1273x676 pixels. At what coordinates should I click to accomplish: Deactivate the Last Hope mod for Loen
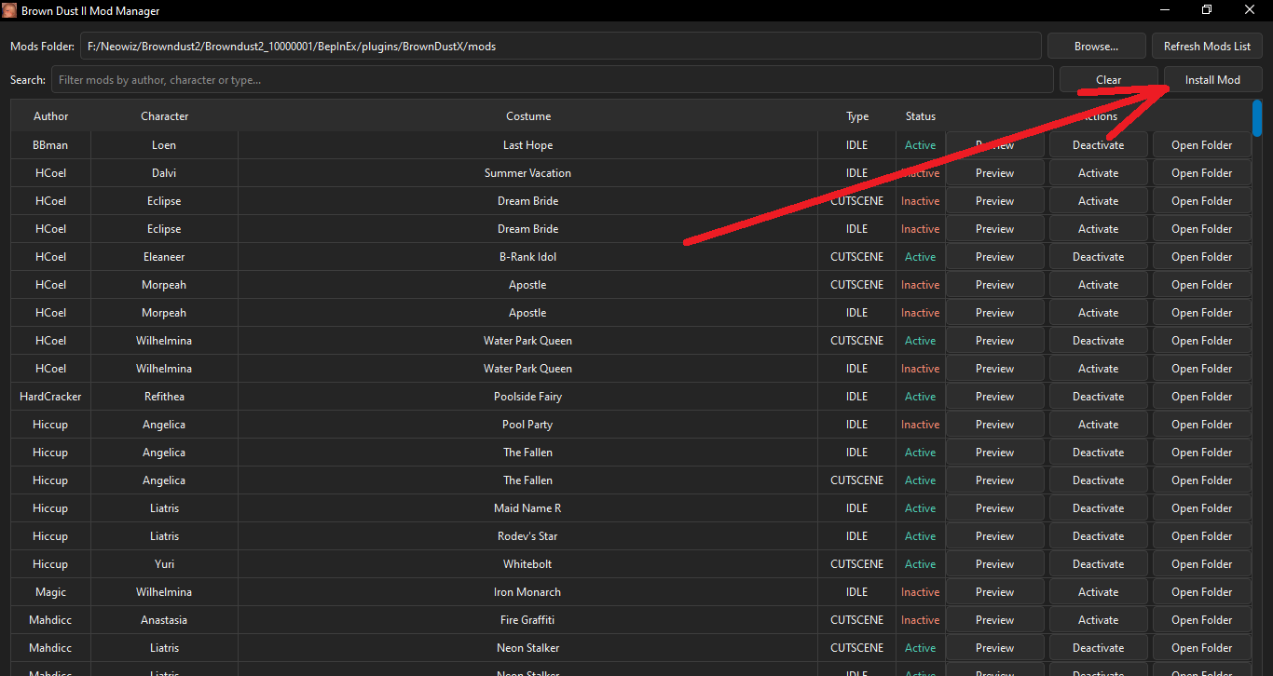(x=1098, y=144)
